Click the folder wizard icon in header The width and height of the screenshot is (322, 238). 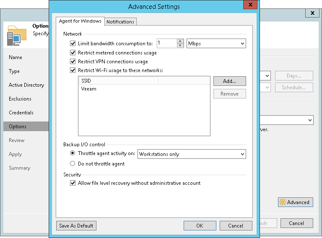[17, 36]
